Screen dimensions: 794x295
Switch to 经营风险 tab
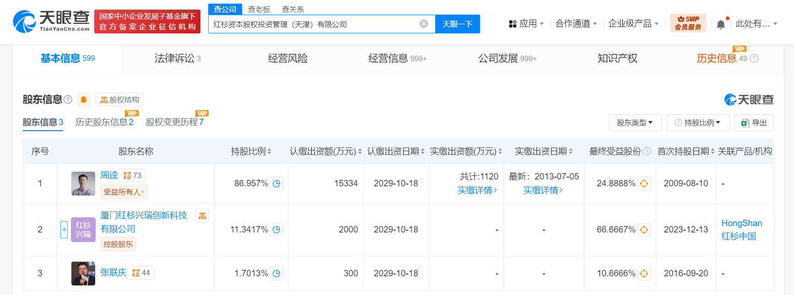(x=288, y=58)
